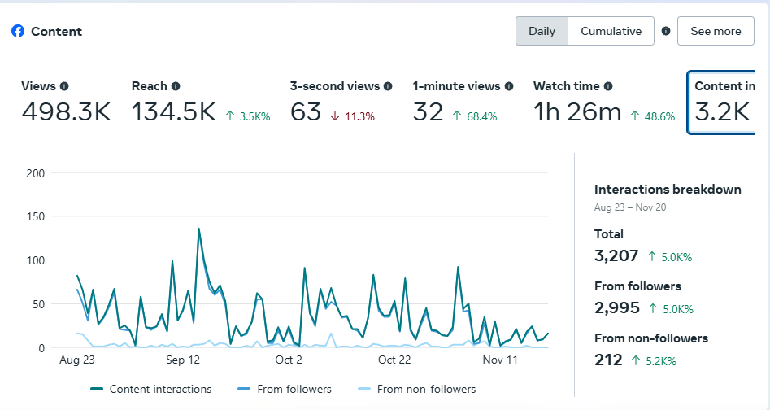Toggle From followers legend series
This screenshot has height=410, width=770.
coord(285,389)
